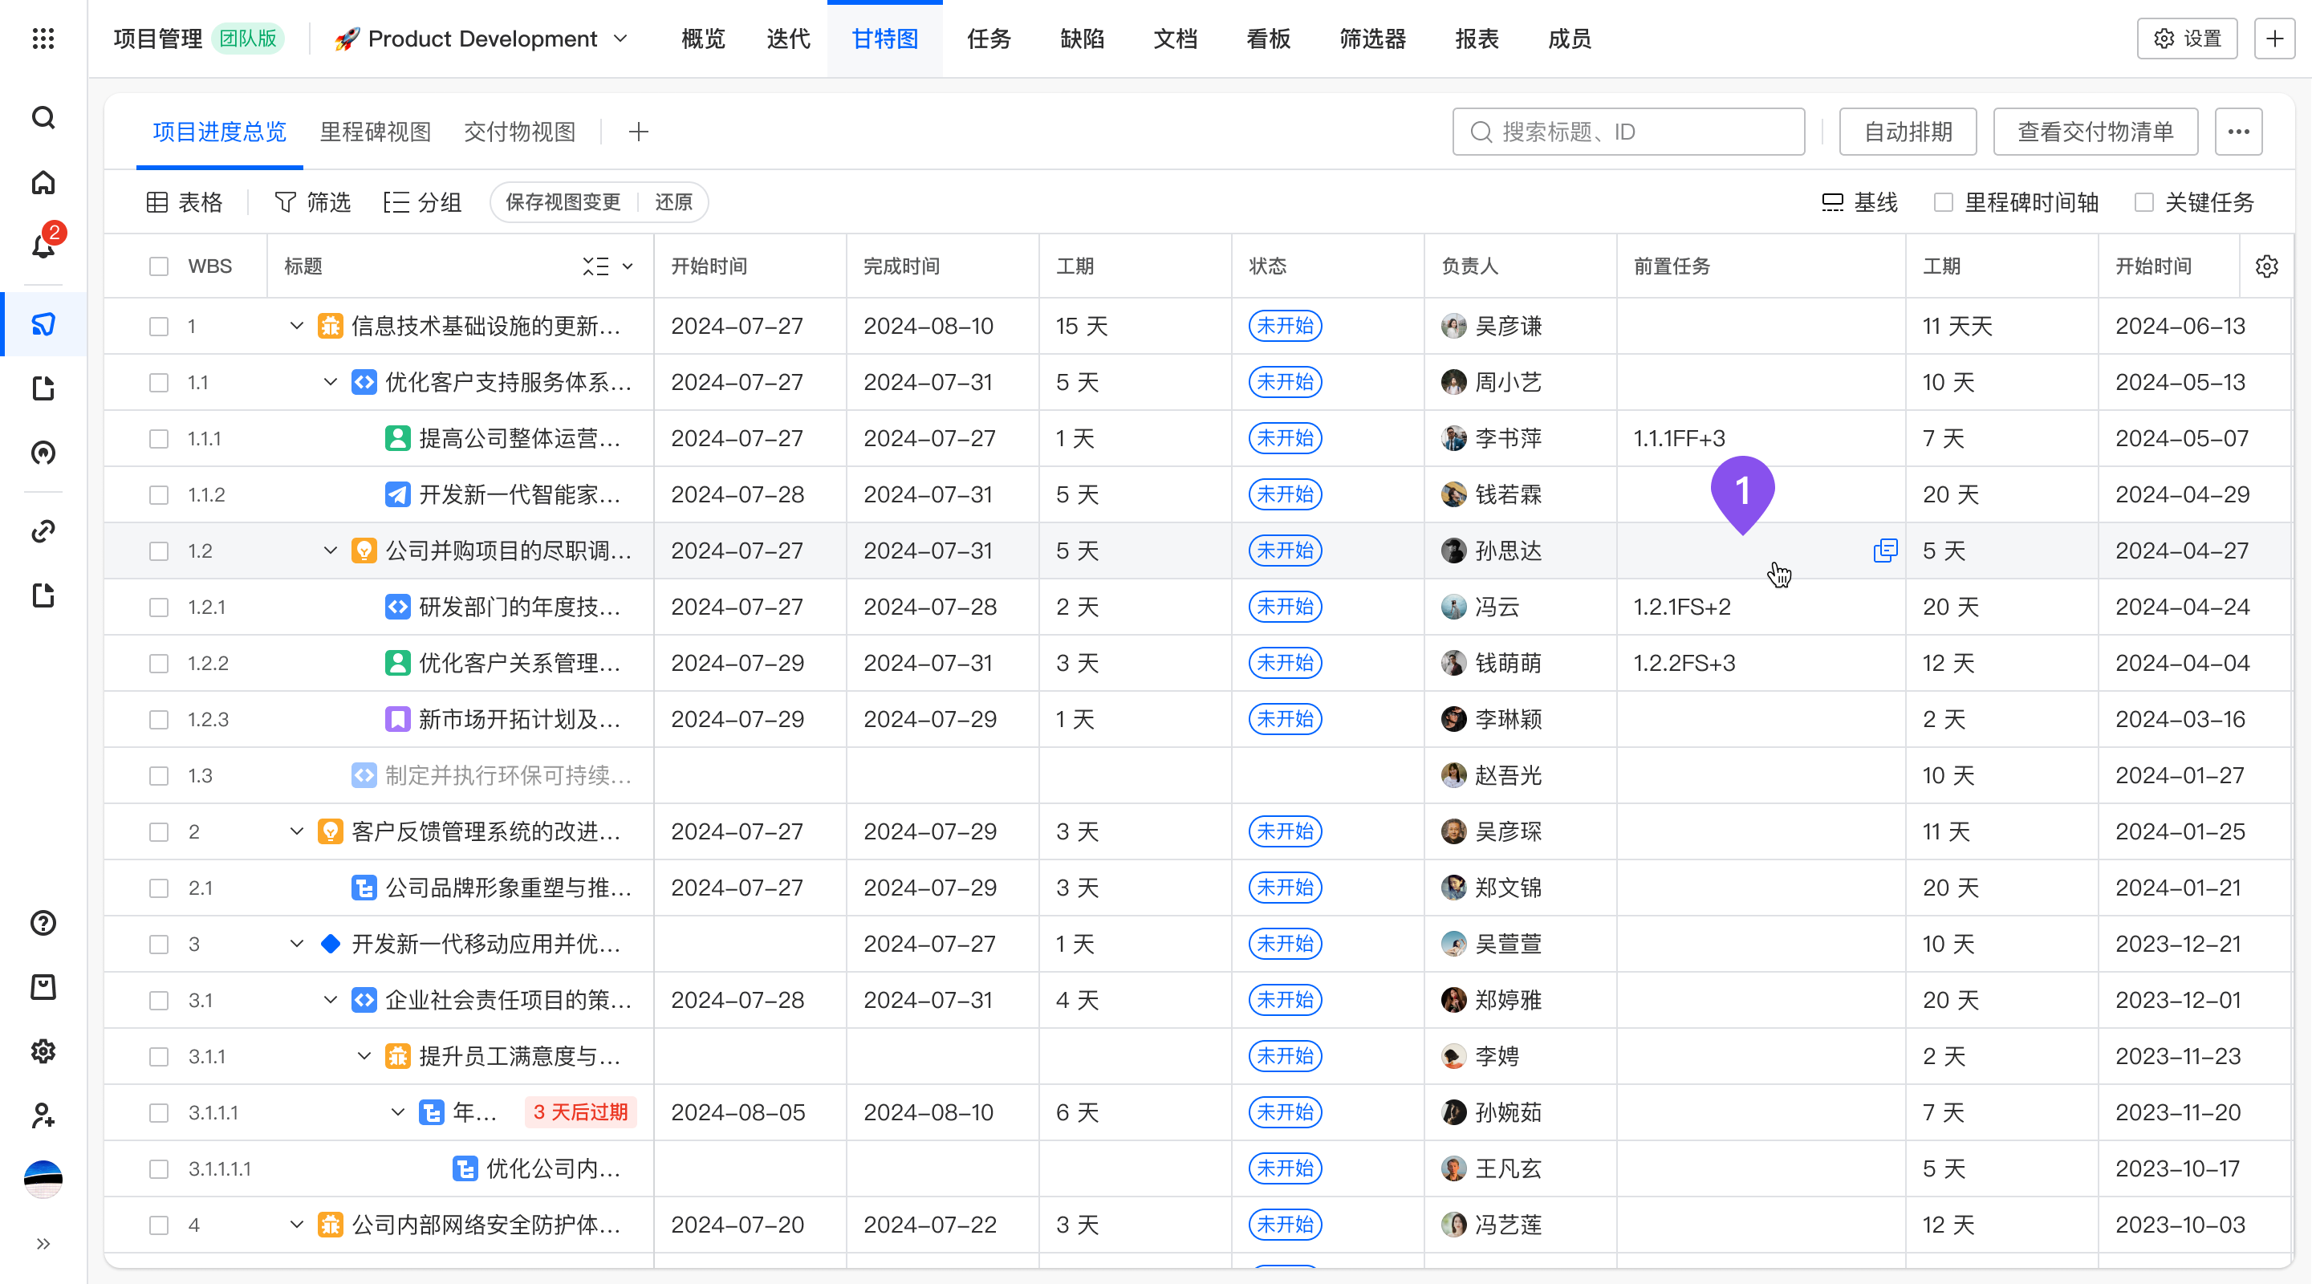Screen dimensions: 2312x1284
Task: Tick the checkbox for WBS row 2.1
Action: point(159,888)
